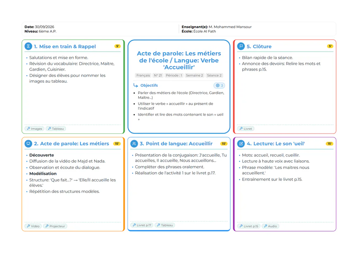
Task: Select the Livret chip in the Clôture card
Action: (246, 129)
